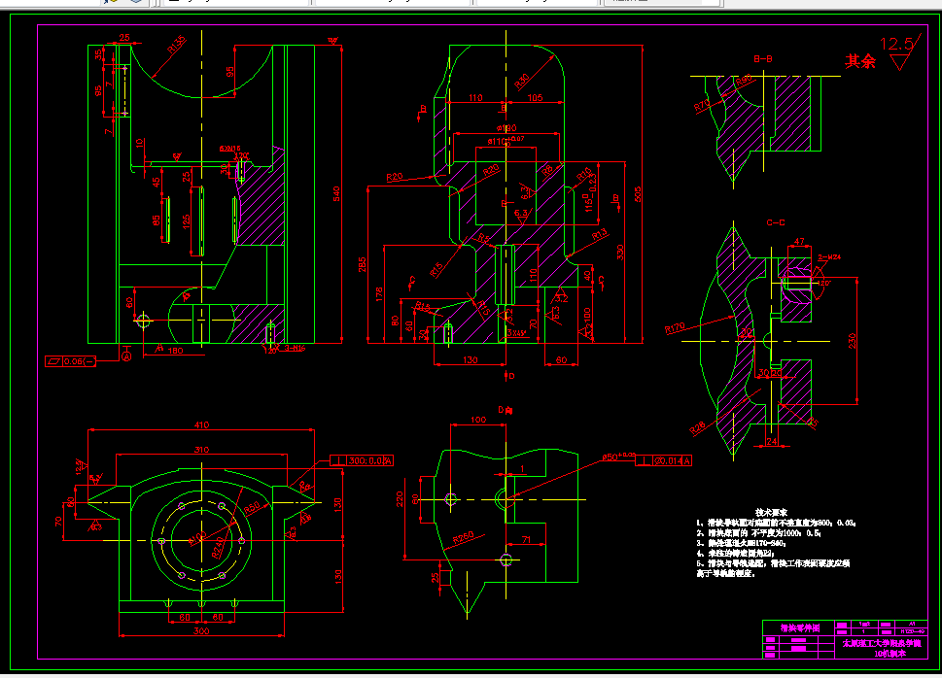
Task: Select the 24 dimension under C-C view
Action: pos(771,441)
